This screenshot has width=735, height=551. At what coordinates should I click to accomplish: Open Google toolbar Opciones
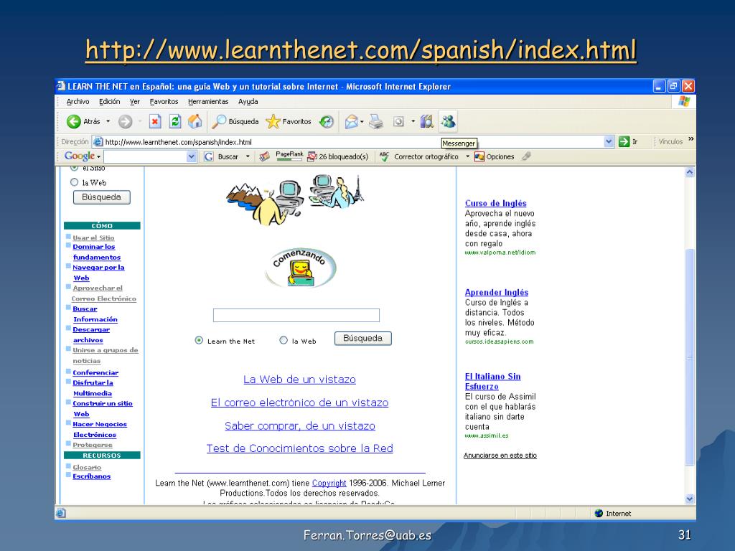[x=495, y=156]
